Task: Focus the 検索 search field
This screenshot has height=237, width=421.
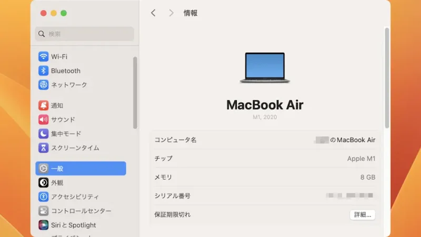Action: (x=84, y=34)
